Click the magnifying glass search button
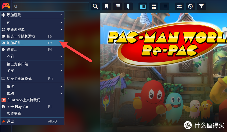Screen dimensions: 227x132 (x=95, y=7)
